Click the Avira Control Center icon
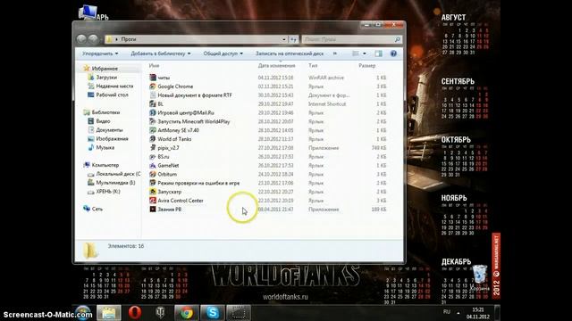 tap(153, 200)
